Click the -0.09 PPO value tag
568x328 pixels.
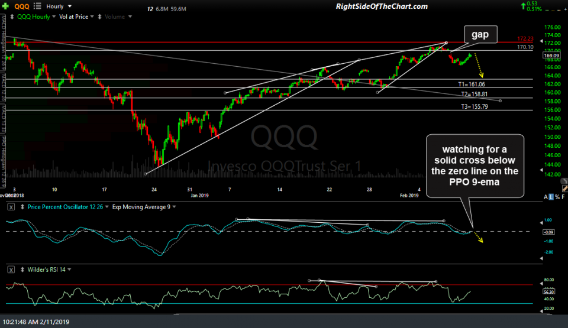pos(548,232)
